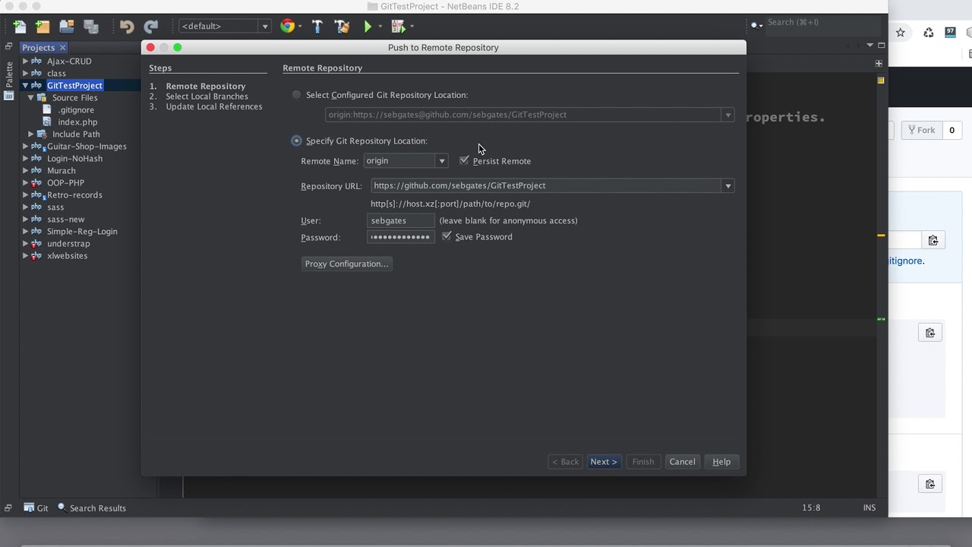Viewport: 972px width, 547px height.
Task: Open the configured repository origin dropdown
Action: (727, 115)
